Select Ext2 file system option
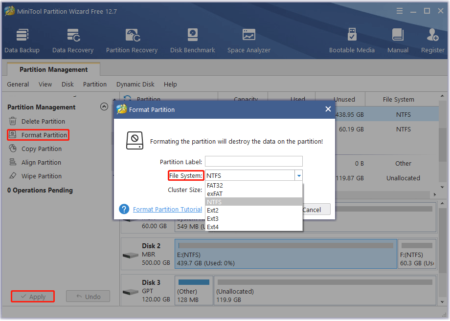 254,210
